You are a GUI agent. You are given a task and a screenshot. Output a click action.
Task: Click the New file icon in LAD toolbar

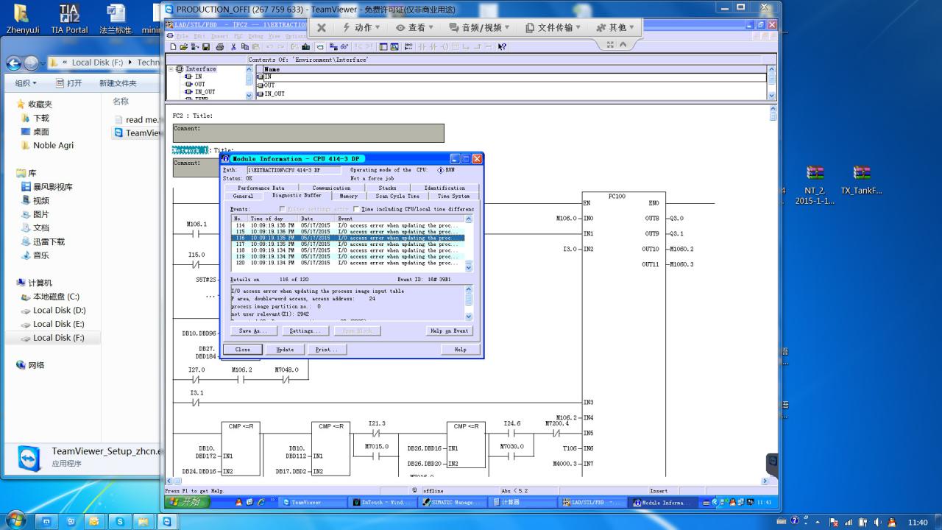[173, 46]
